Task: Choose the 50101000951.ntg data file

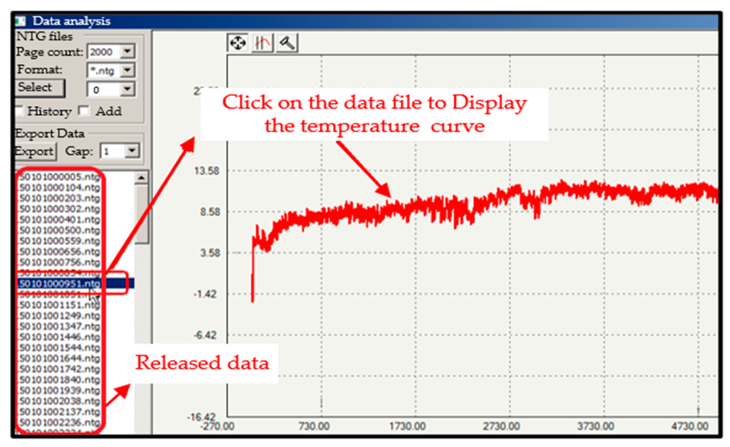Action: click(60, 284)
